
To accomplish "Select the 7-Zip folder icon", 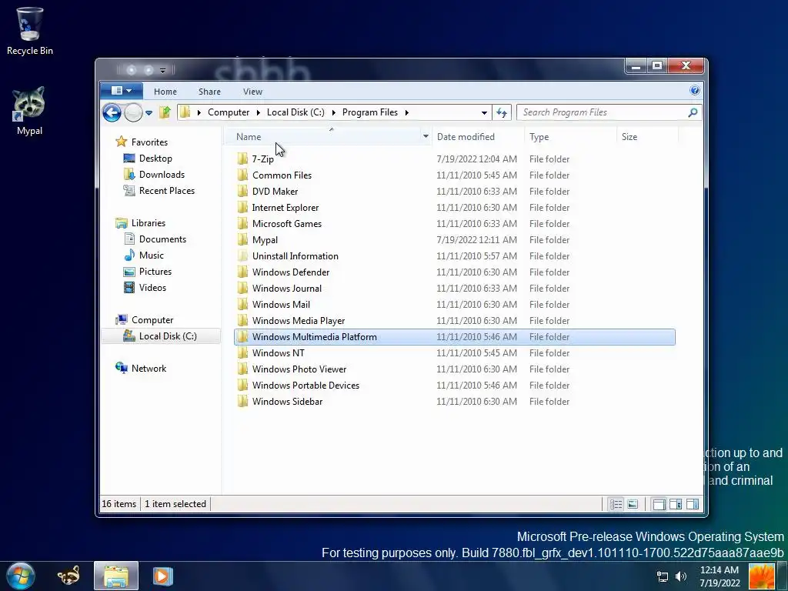I will tap(242, 159).
